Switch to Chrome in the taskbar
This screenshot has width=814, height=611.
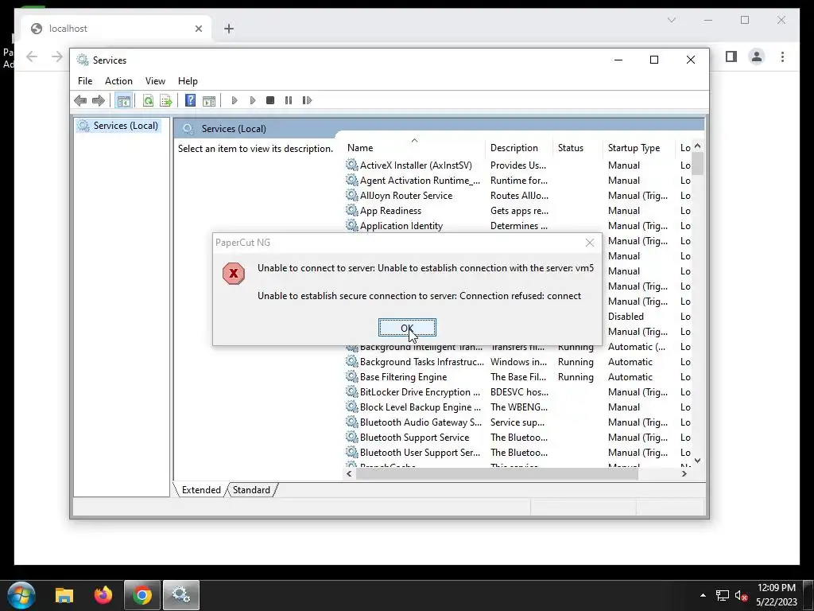pyautogui.click(x=142, y=595)
